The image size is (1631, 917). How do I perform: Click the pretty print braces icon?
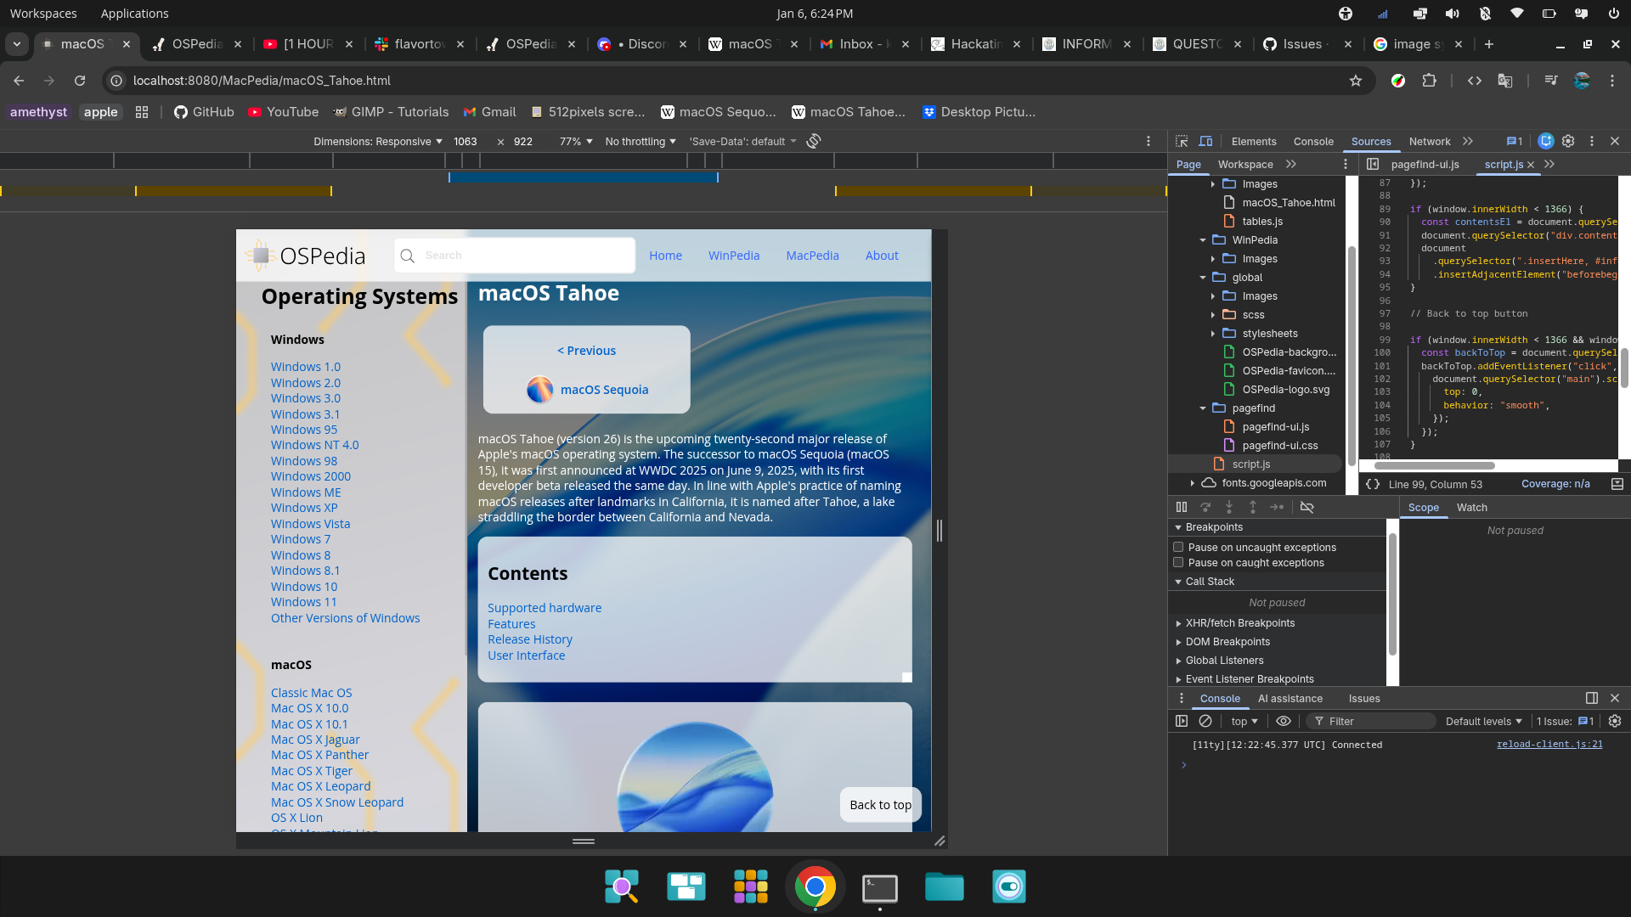click(1373, 484)
